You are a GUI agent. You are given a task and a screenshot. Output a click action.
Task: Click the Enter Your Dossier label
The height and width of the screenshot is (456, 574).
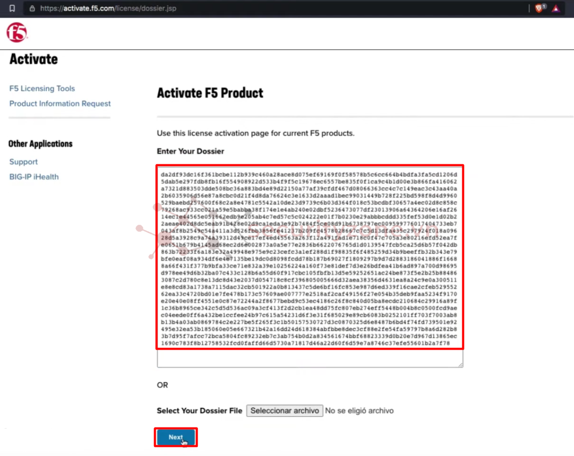tap(191, 151)
